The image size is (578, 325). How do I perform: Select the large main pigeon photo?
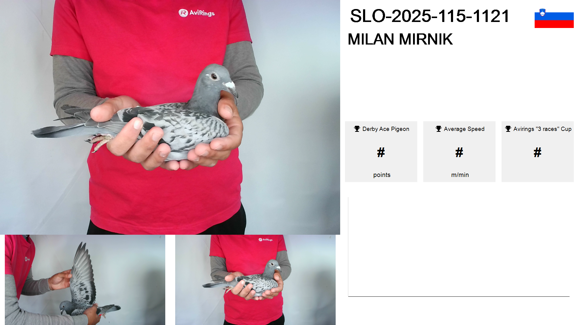[x=170, y=117]
